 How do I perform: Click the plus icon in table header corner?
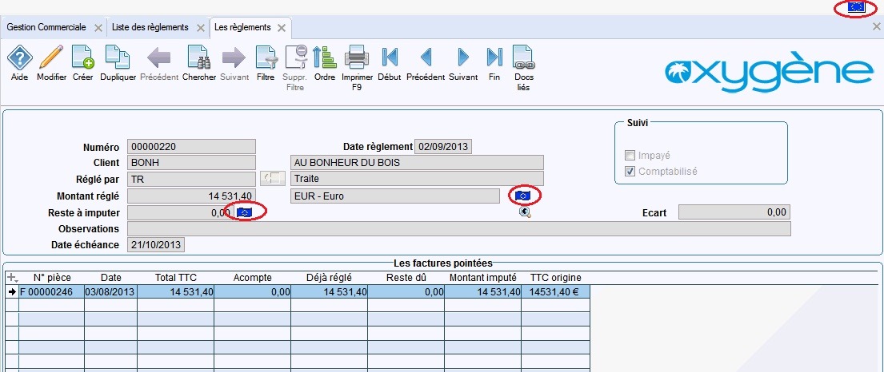pyautogui.click(x=11, y=278)
